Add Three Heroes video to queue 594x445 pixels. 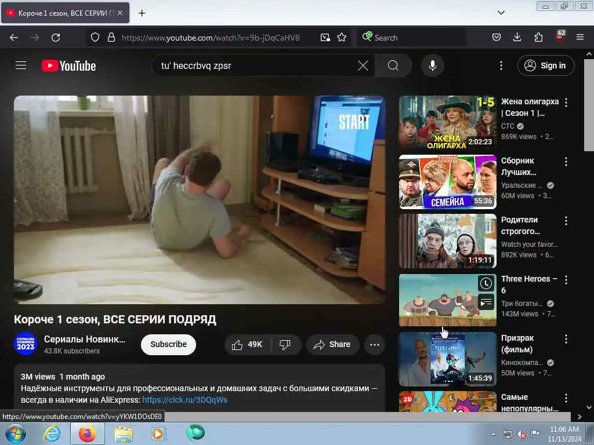point(486,302)
